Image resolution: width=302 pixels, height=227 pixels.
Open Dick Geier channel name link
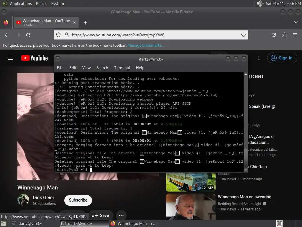pos(44,197)
